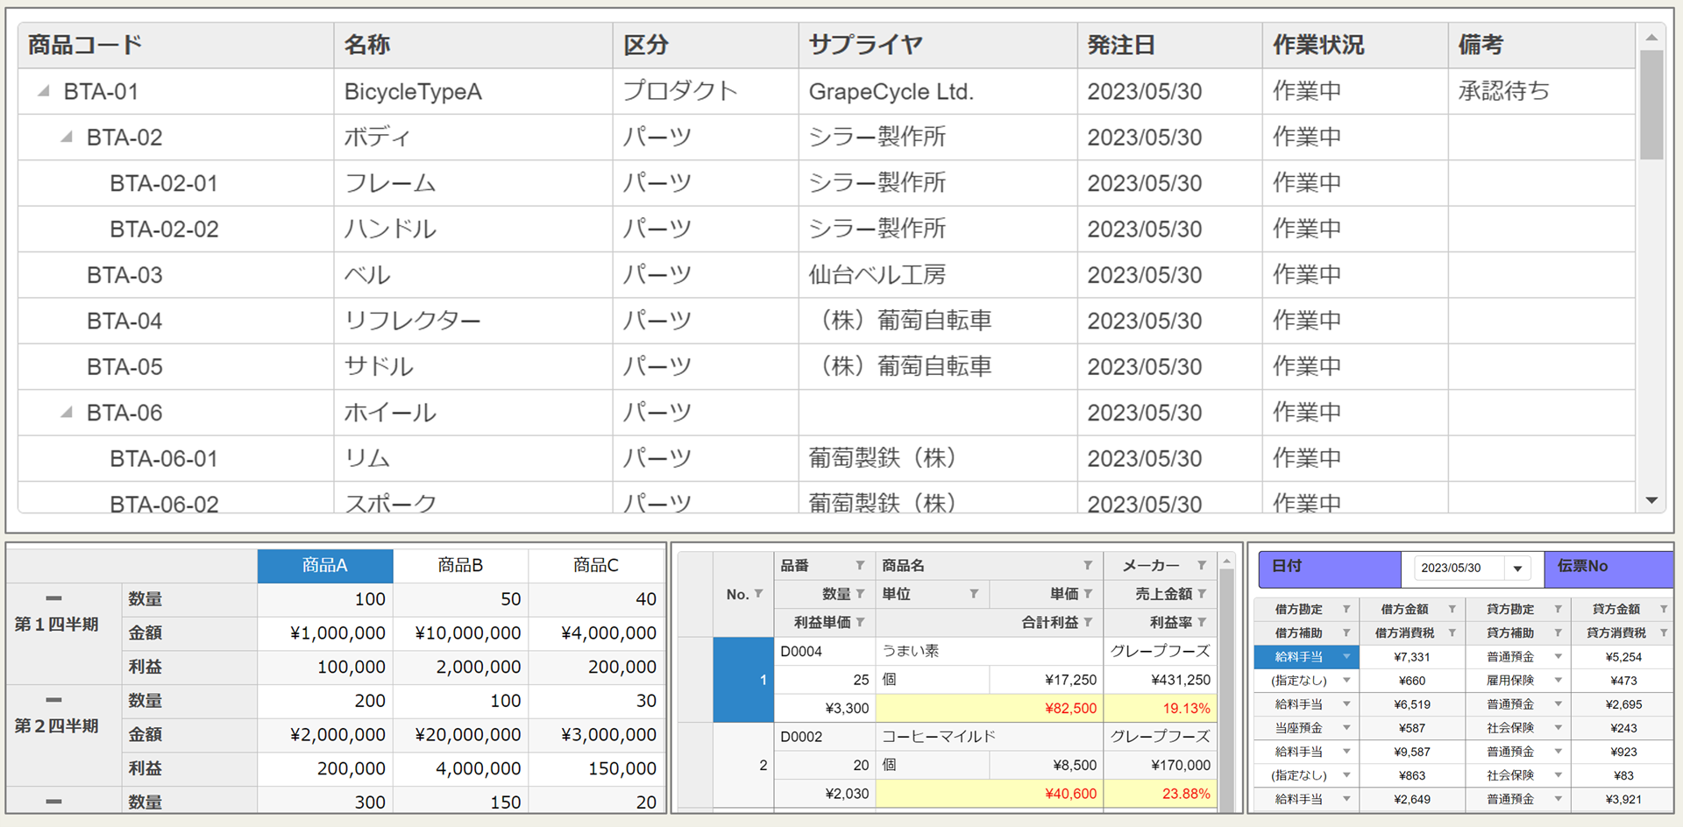The width and height of the screenshot is (1683, 827).
Task: Open the 日付 date picker dropdown
Action: pos(1517,569)
